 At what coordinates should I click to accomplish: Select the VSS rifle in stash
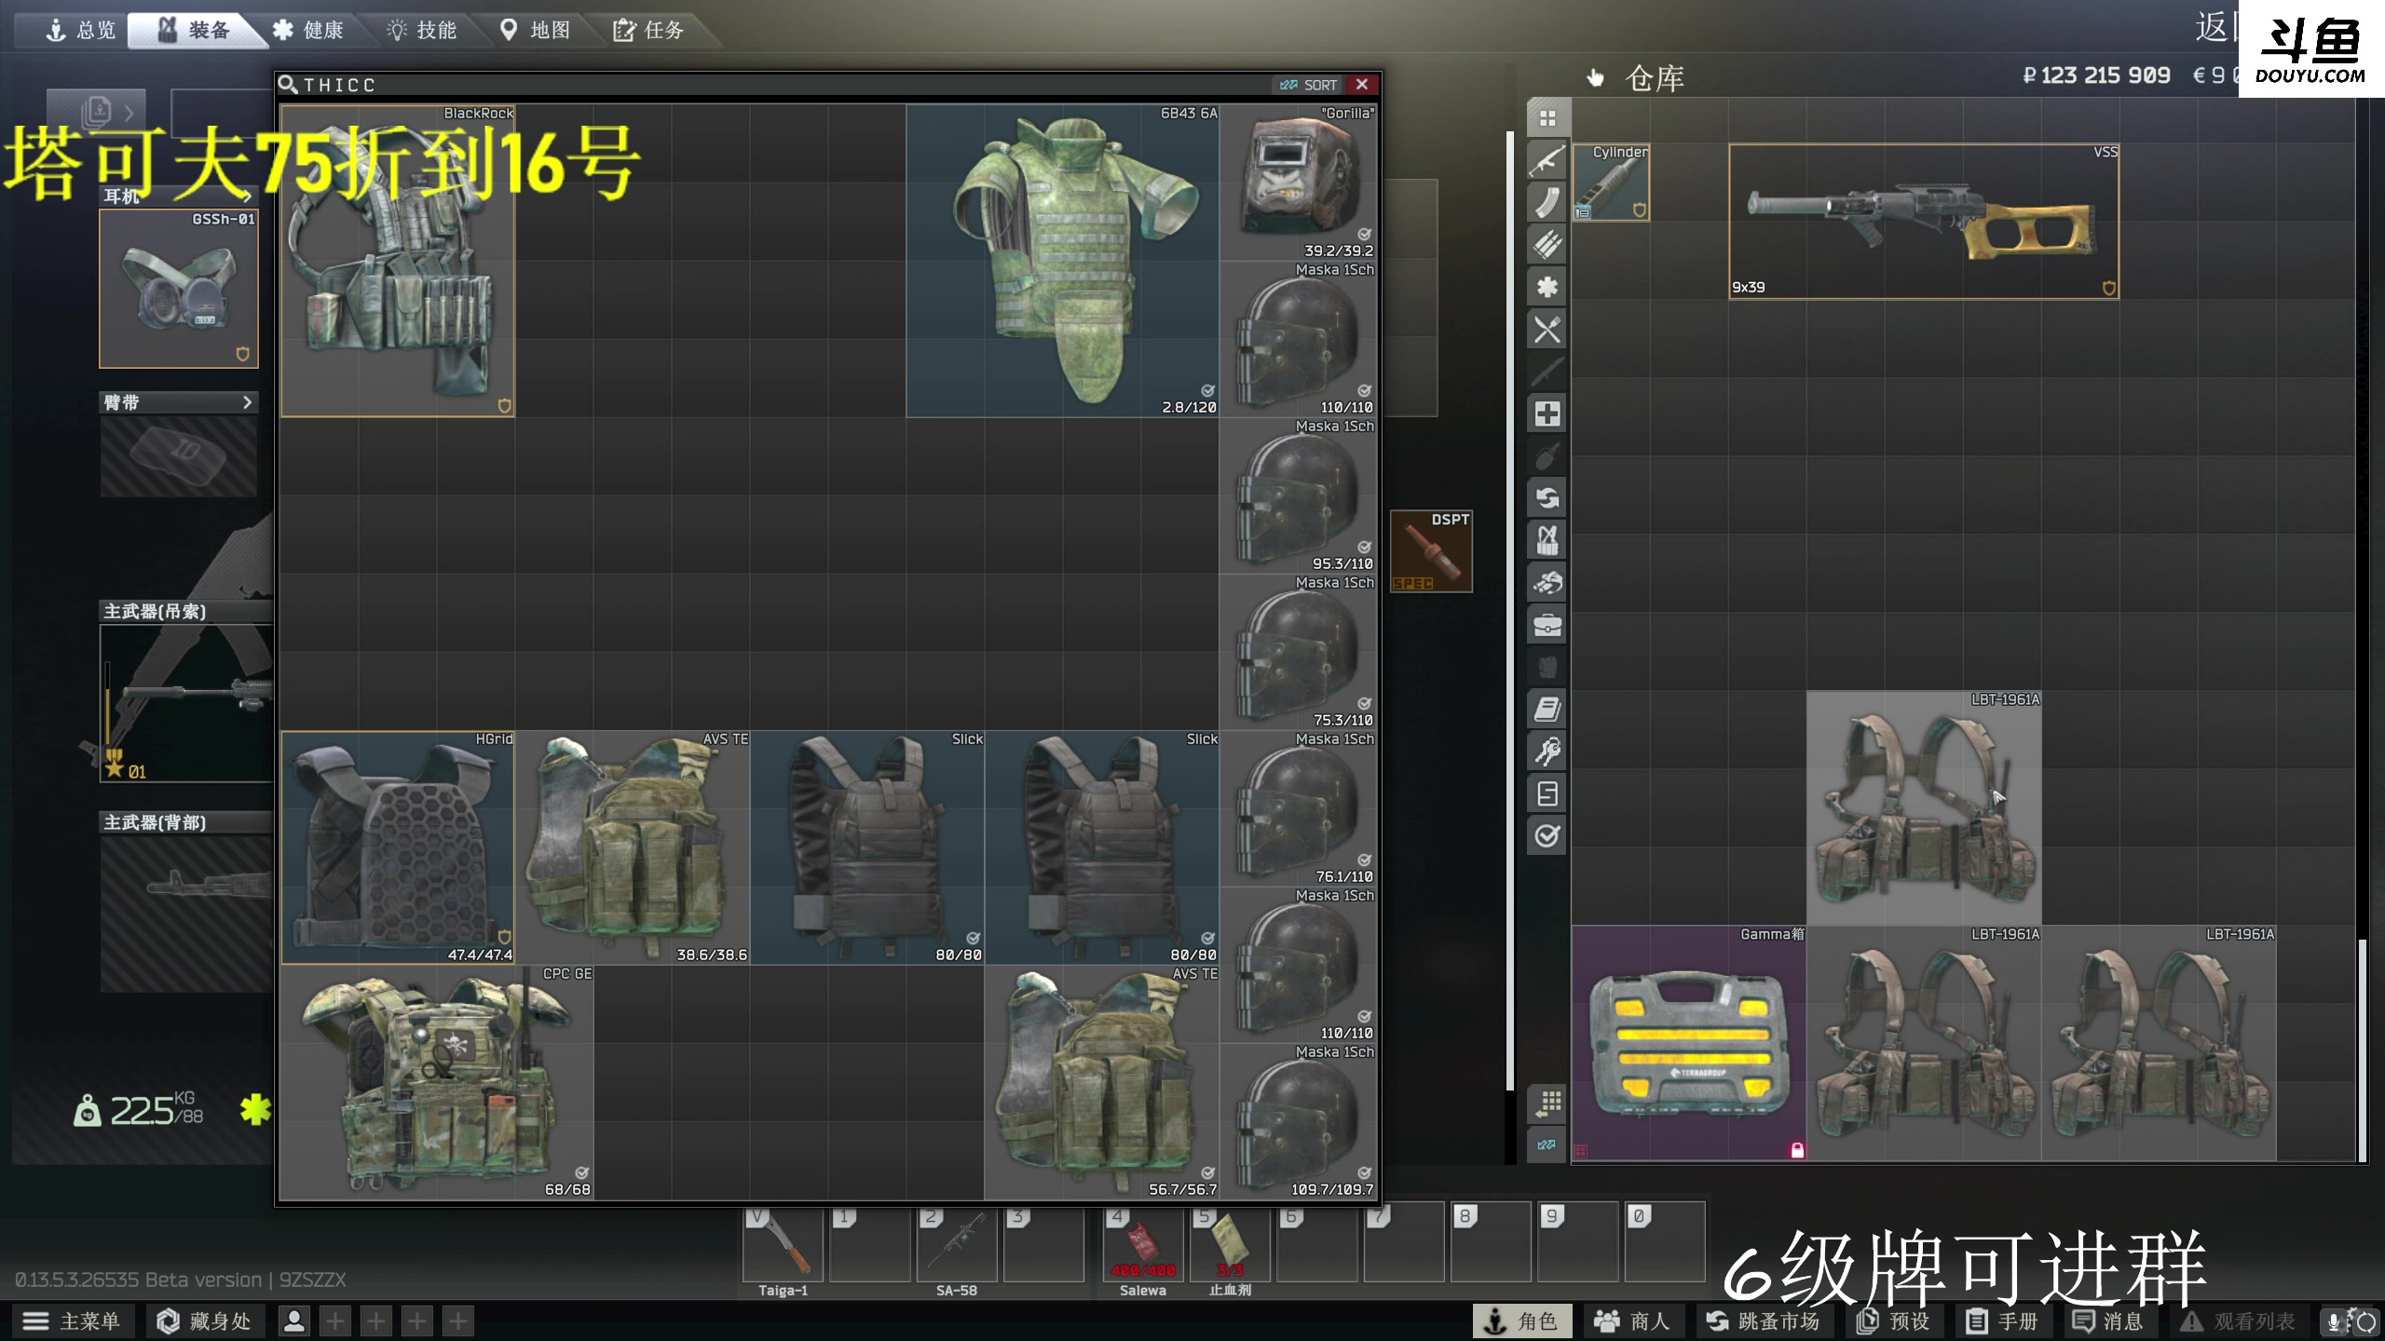(1924, 222)
